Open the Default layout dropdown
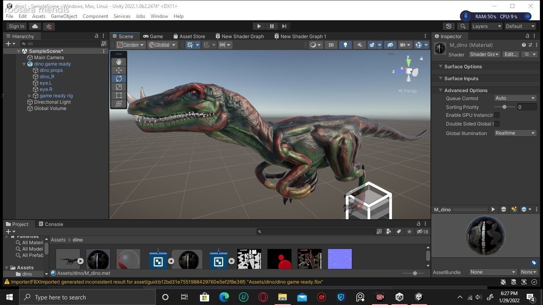Screen dimensions: 543x305 tap(520, 26)
